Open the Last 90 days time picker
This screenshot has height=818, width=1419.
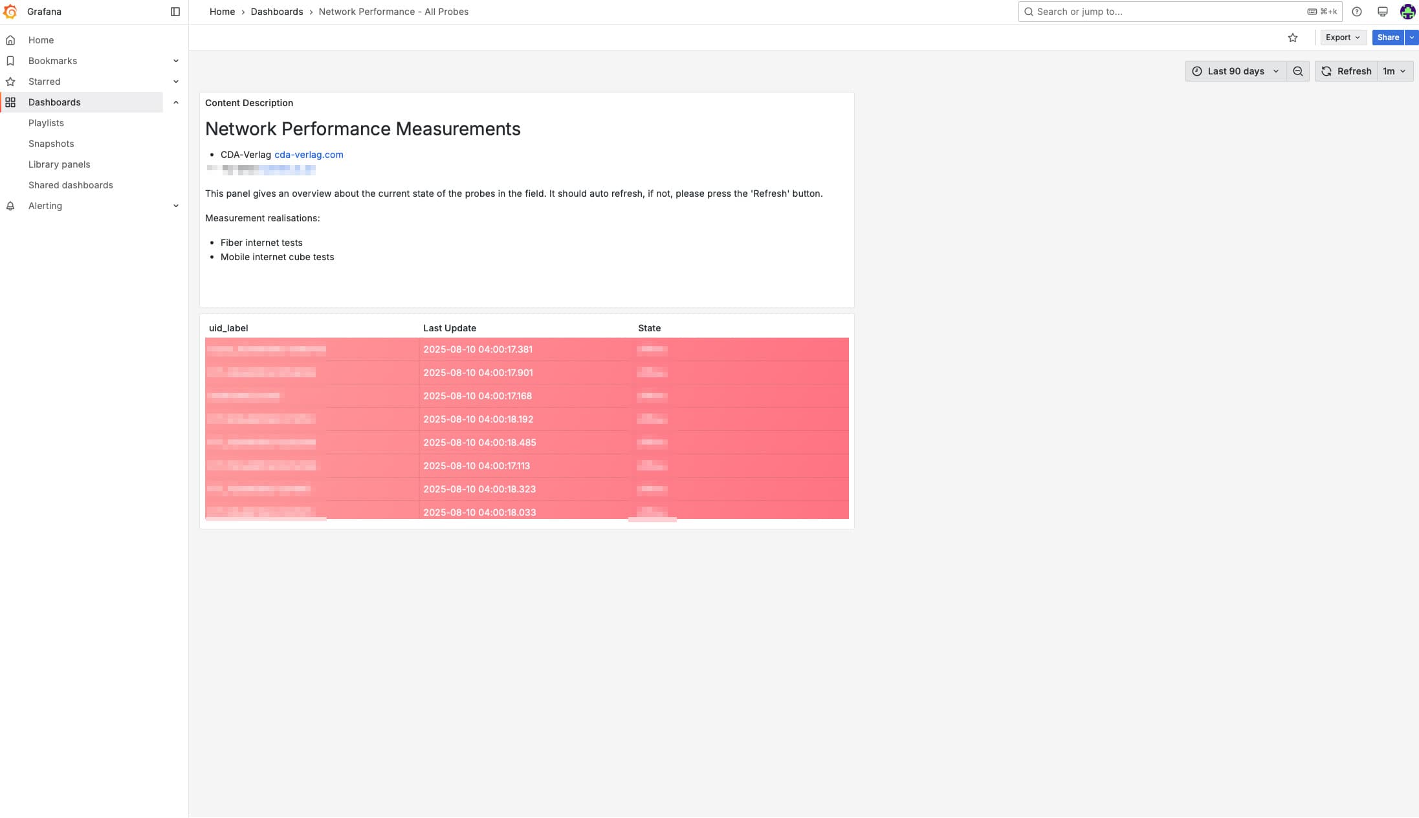[1235, 71]
